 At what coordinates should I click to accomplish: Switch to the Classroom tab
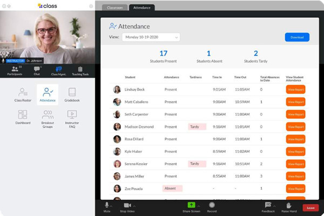click(x=115, y=8)
